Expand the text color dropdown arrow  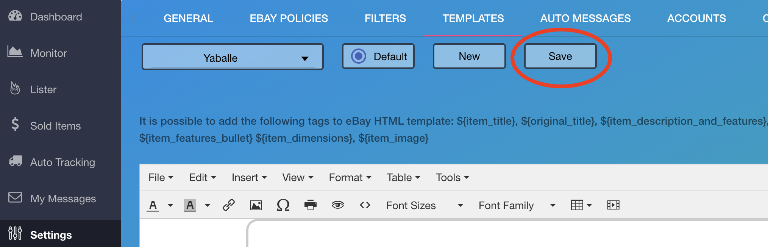coord(170,205)
